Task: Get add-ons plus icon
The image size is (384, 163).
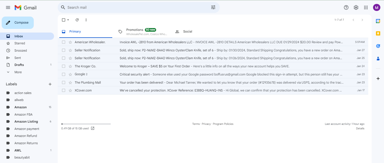Action: [378, 79]
